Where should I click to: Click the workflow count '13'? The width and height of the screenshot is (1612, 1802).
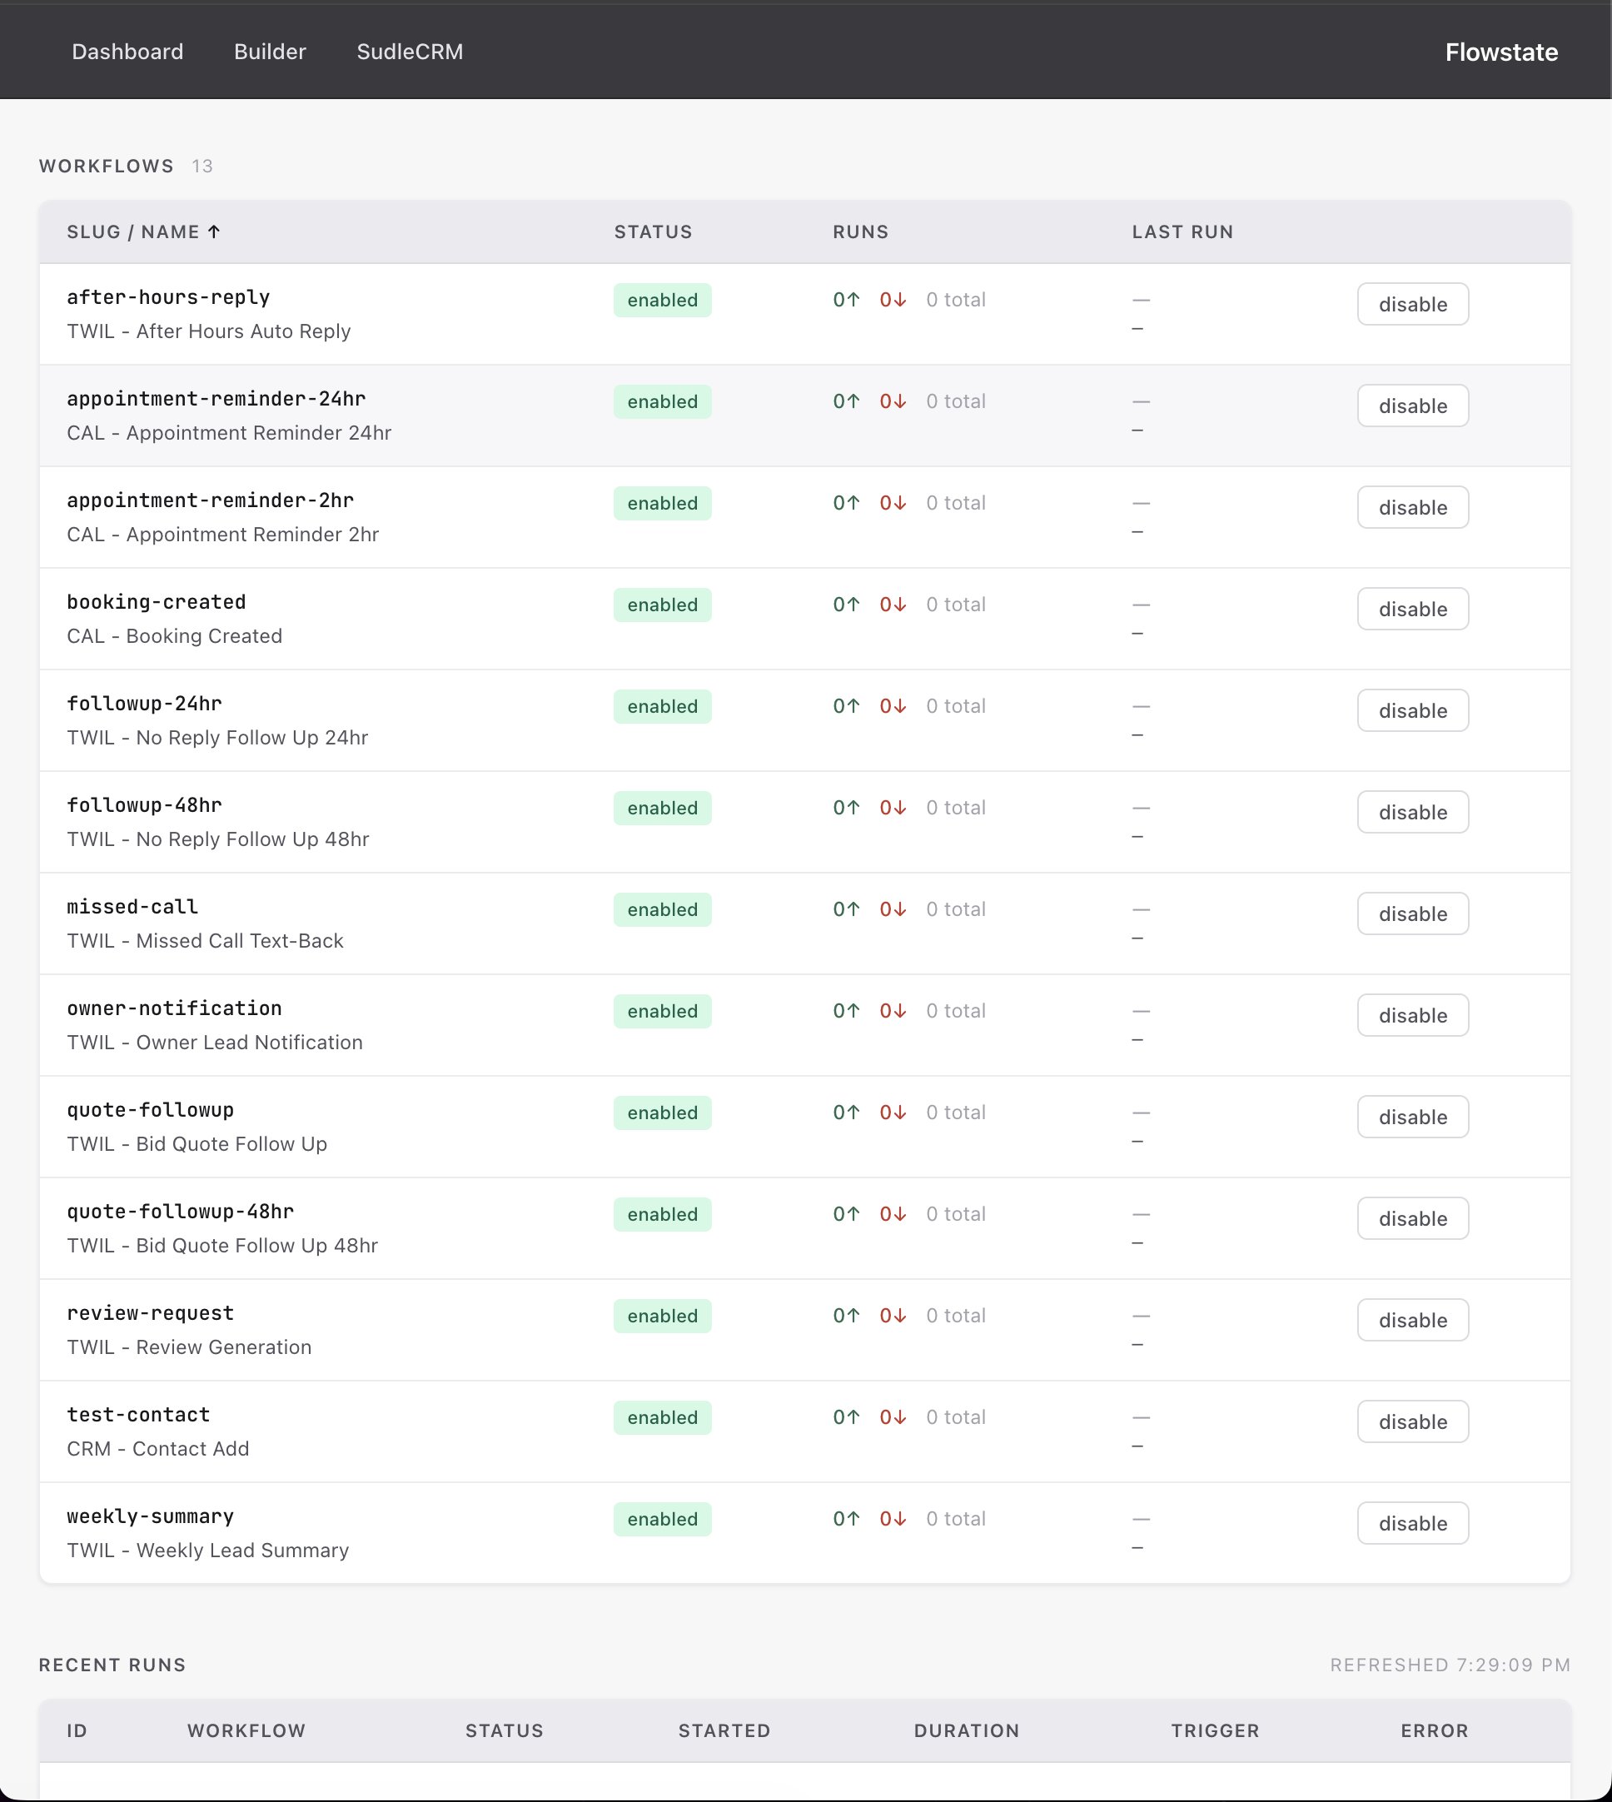coord(202,167)
